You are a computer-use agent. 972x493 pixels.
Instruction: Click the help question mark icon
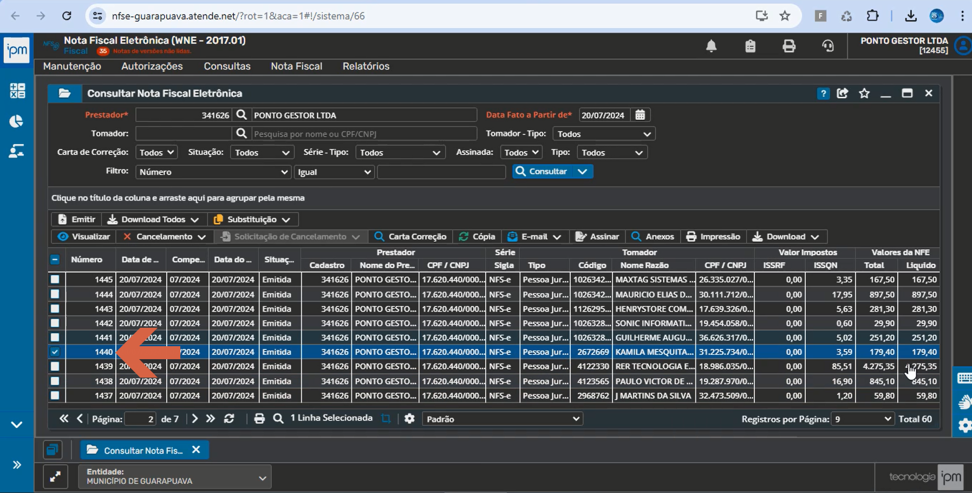coord(823,94)
